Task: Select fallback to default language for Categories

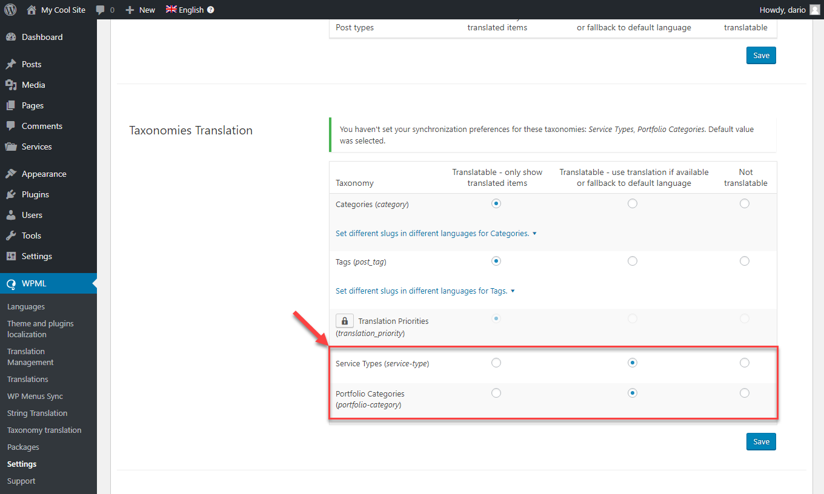Action: click(633, 203)
